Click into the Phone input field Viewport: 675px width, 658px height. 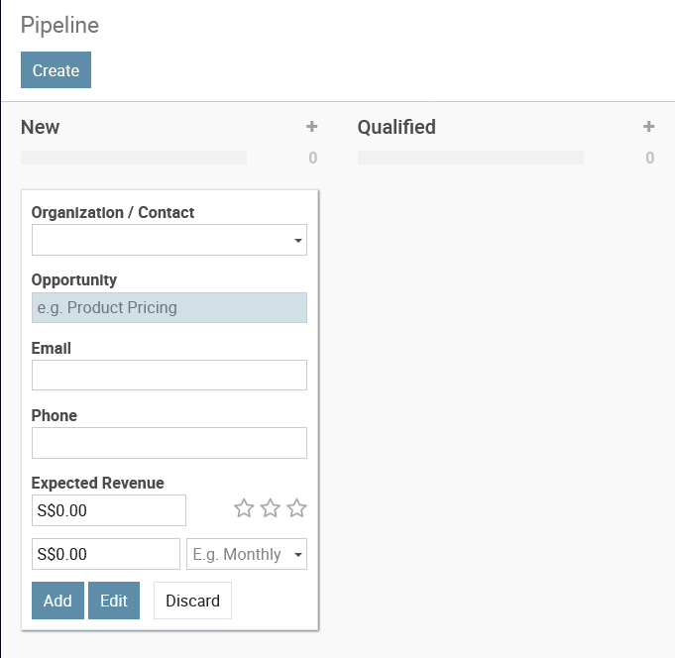click(169, 443)
